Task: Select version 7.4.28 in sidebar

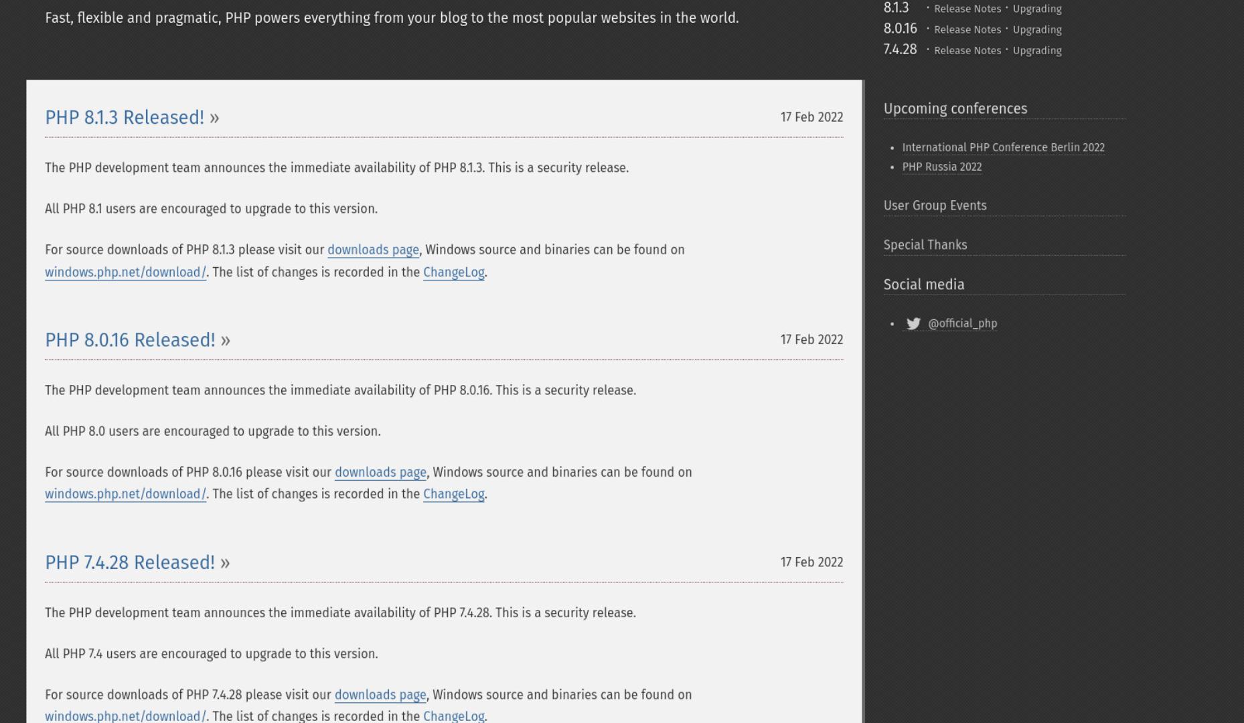Action: pyautogui.click(x=900, y=50)
